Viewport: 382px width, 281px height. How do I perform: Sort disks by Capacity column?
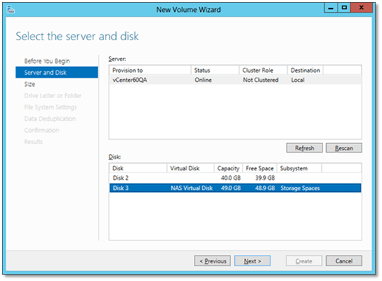228,168
